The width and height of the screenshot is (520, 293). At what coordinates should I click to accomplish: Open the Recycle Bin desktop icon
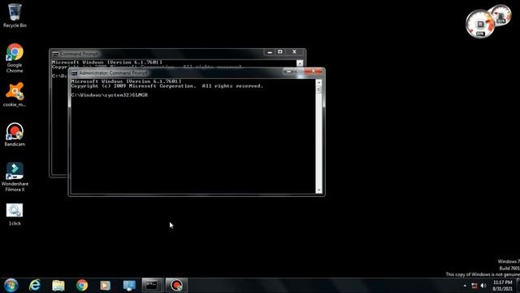point(15,15)
